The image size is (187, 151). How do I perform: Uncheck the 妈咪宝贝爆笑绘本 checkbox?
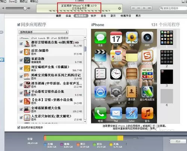(21, 77)
